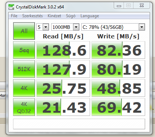Screen dimensions: 155x137
Task: Open the Szerkesztés menu
Action: tap(32, 16)
